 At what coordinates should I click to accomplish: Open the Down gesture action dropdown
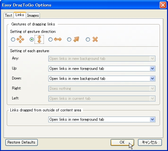(x=102, y=79)
